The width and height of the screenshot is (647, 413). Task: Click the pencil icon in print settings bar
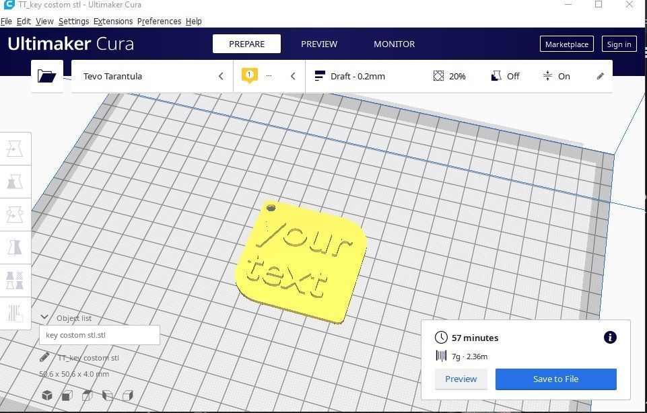(601, 76)
